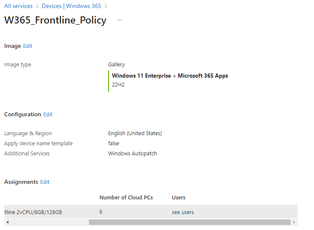Viewport: 314px width, 230px height.
Task: Select the Frontline 2vCPU/8GB/128GB assignment row
Action: coord(151,212)
